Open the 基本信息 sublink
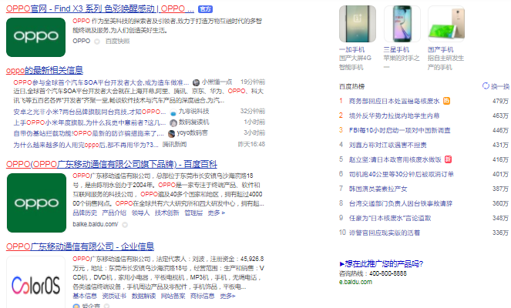 [x=85, y=296]
